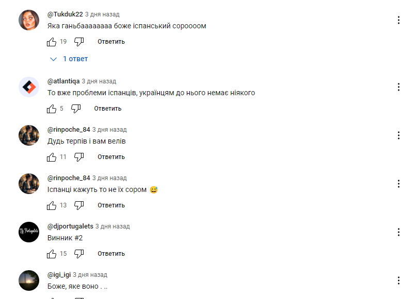Dislike the comment by @Tukduk22
408x299 pixels.
point(79,42)
